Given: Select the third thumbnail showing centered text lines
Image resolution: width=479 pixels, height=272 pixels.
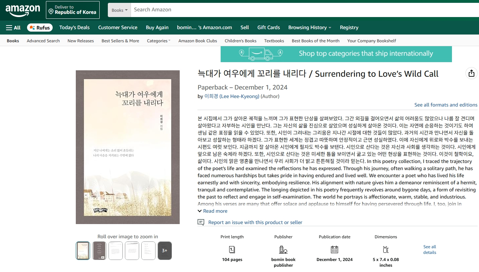Looking at the screenshot, I should pos(116,251).
